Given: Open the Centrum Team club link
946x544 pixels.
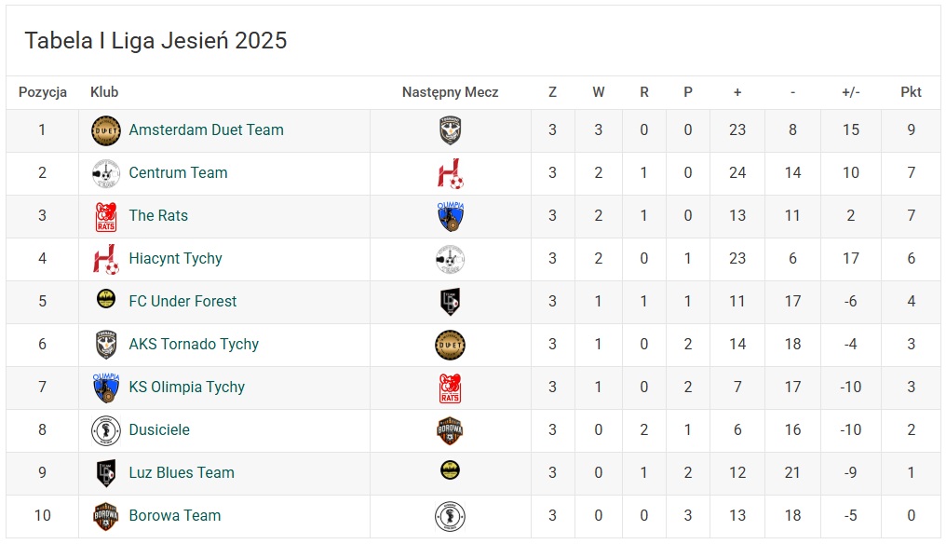Looking at the screenshot, I should [178, 173].
